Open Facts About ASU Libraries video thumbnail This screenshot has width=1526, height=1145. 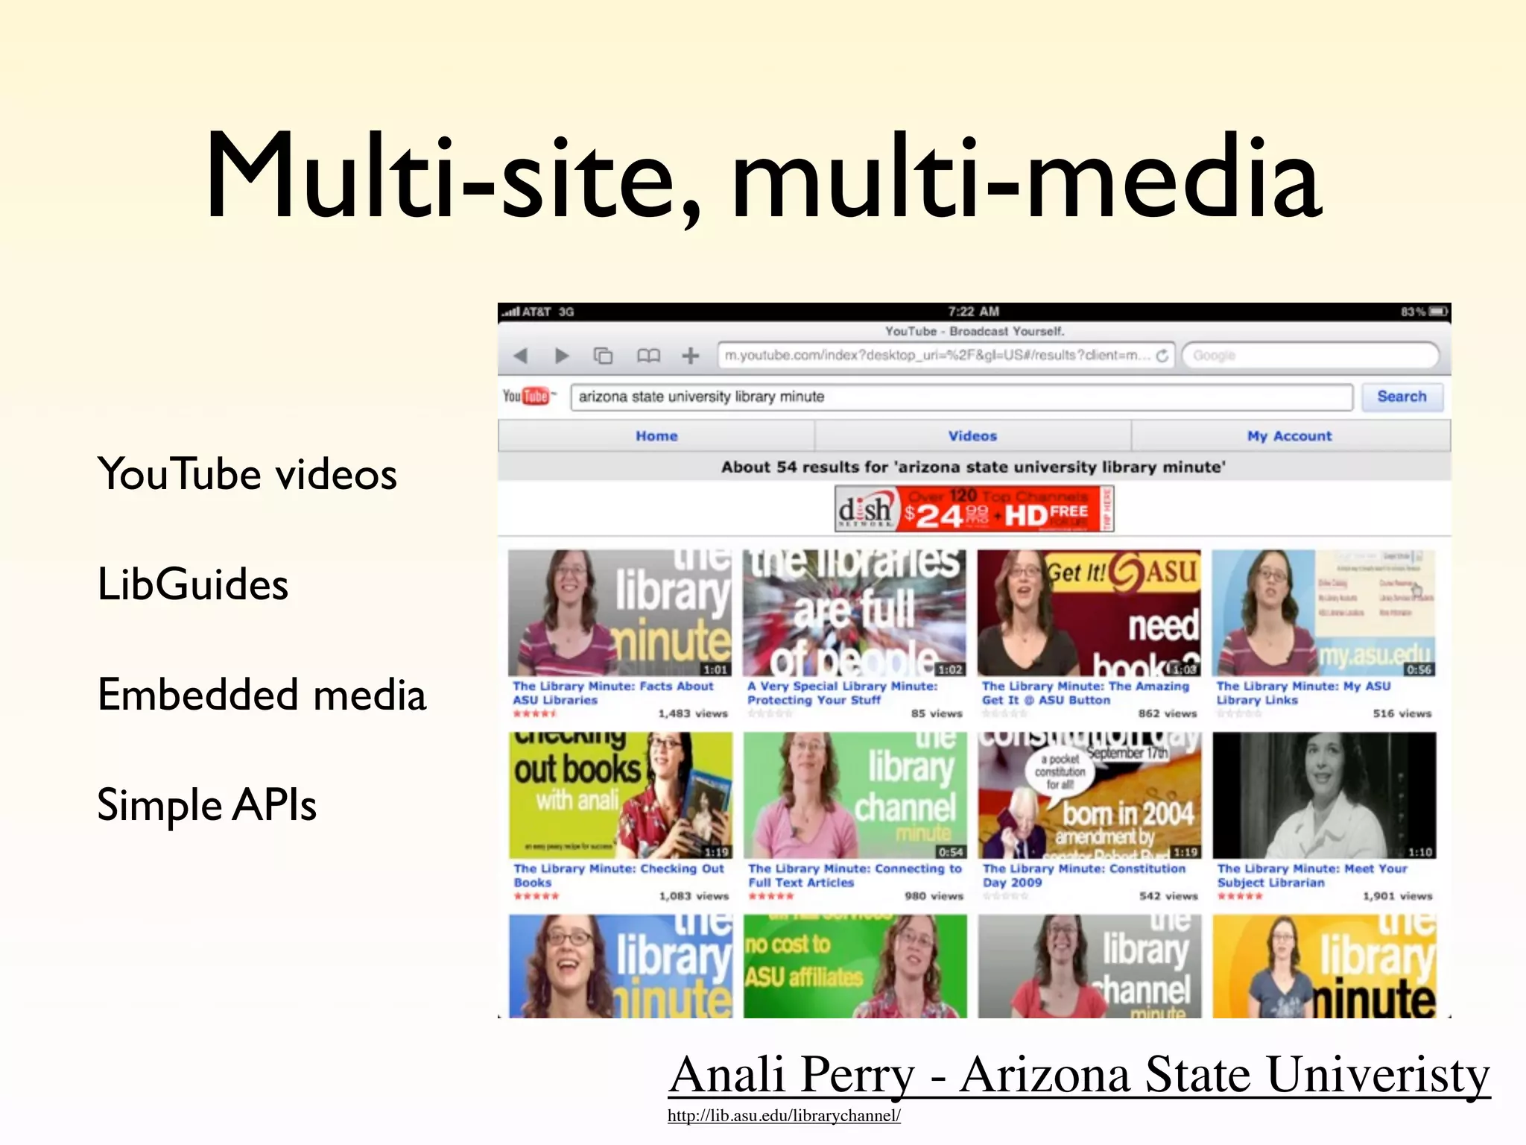pyautogui.click(x=620, y=613)
